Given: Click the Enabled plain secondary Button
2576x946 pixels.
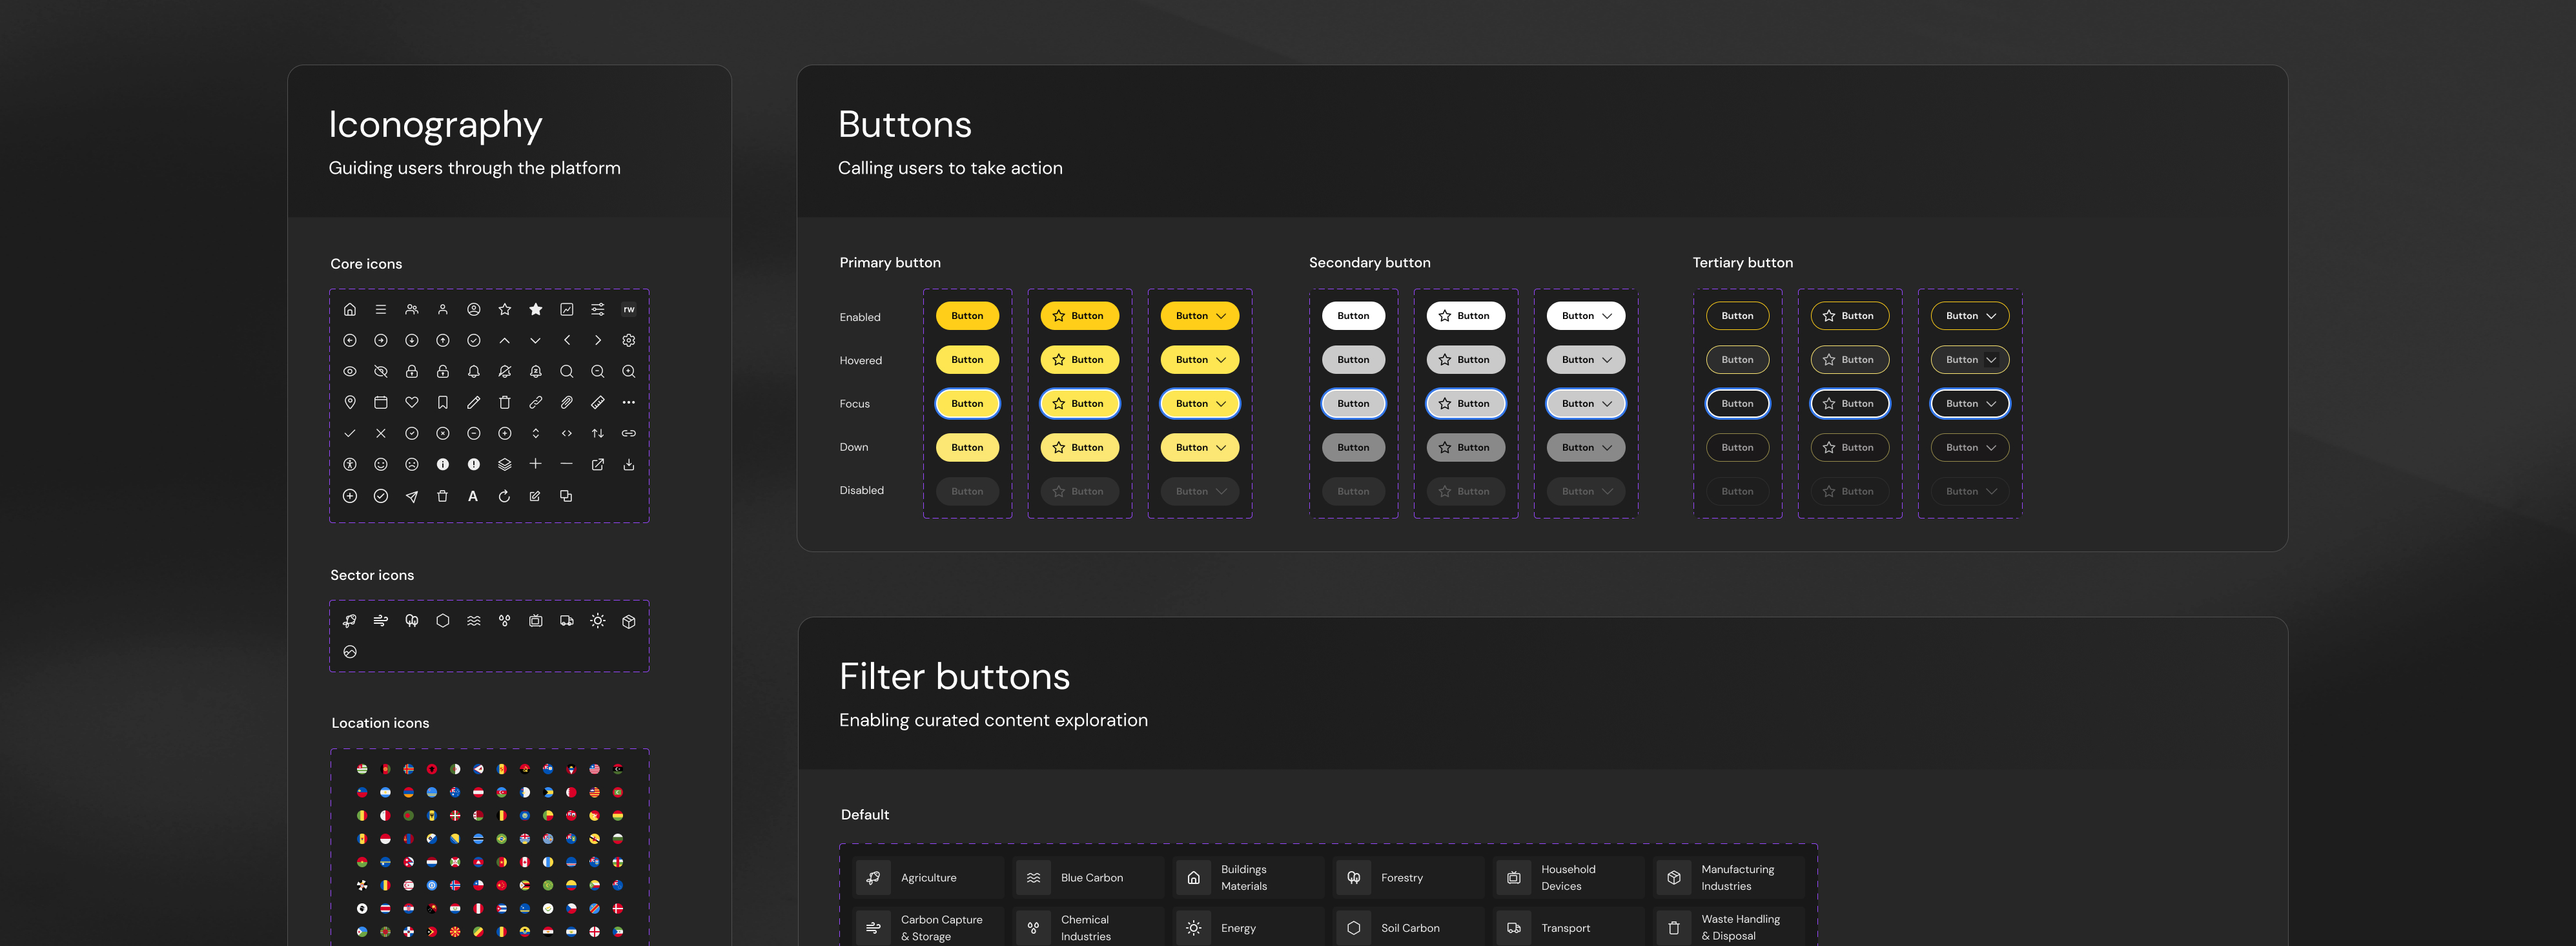Looking at the screenshot, I should click(x=1353, y=316).
